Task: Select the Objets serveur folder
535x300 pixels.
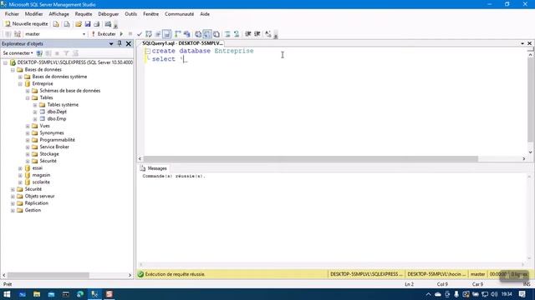Action: (x=39, y=196)
